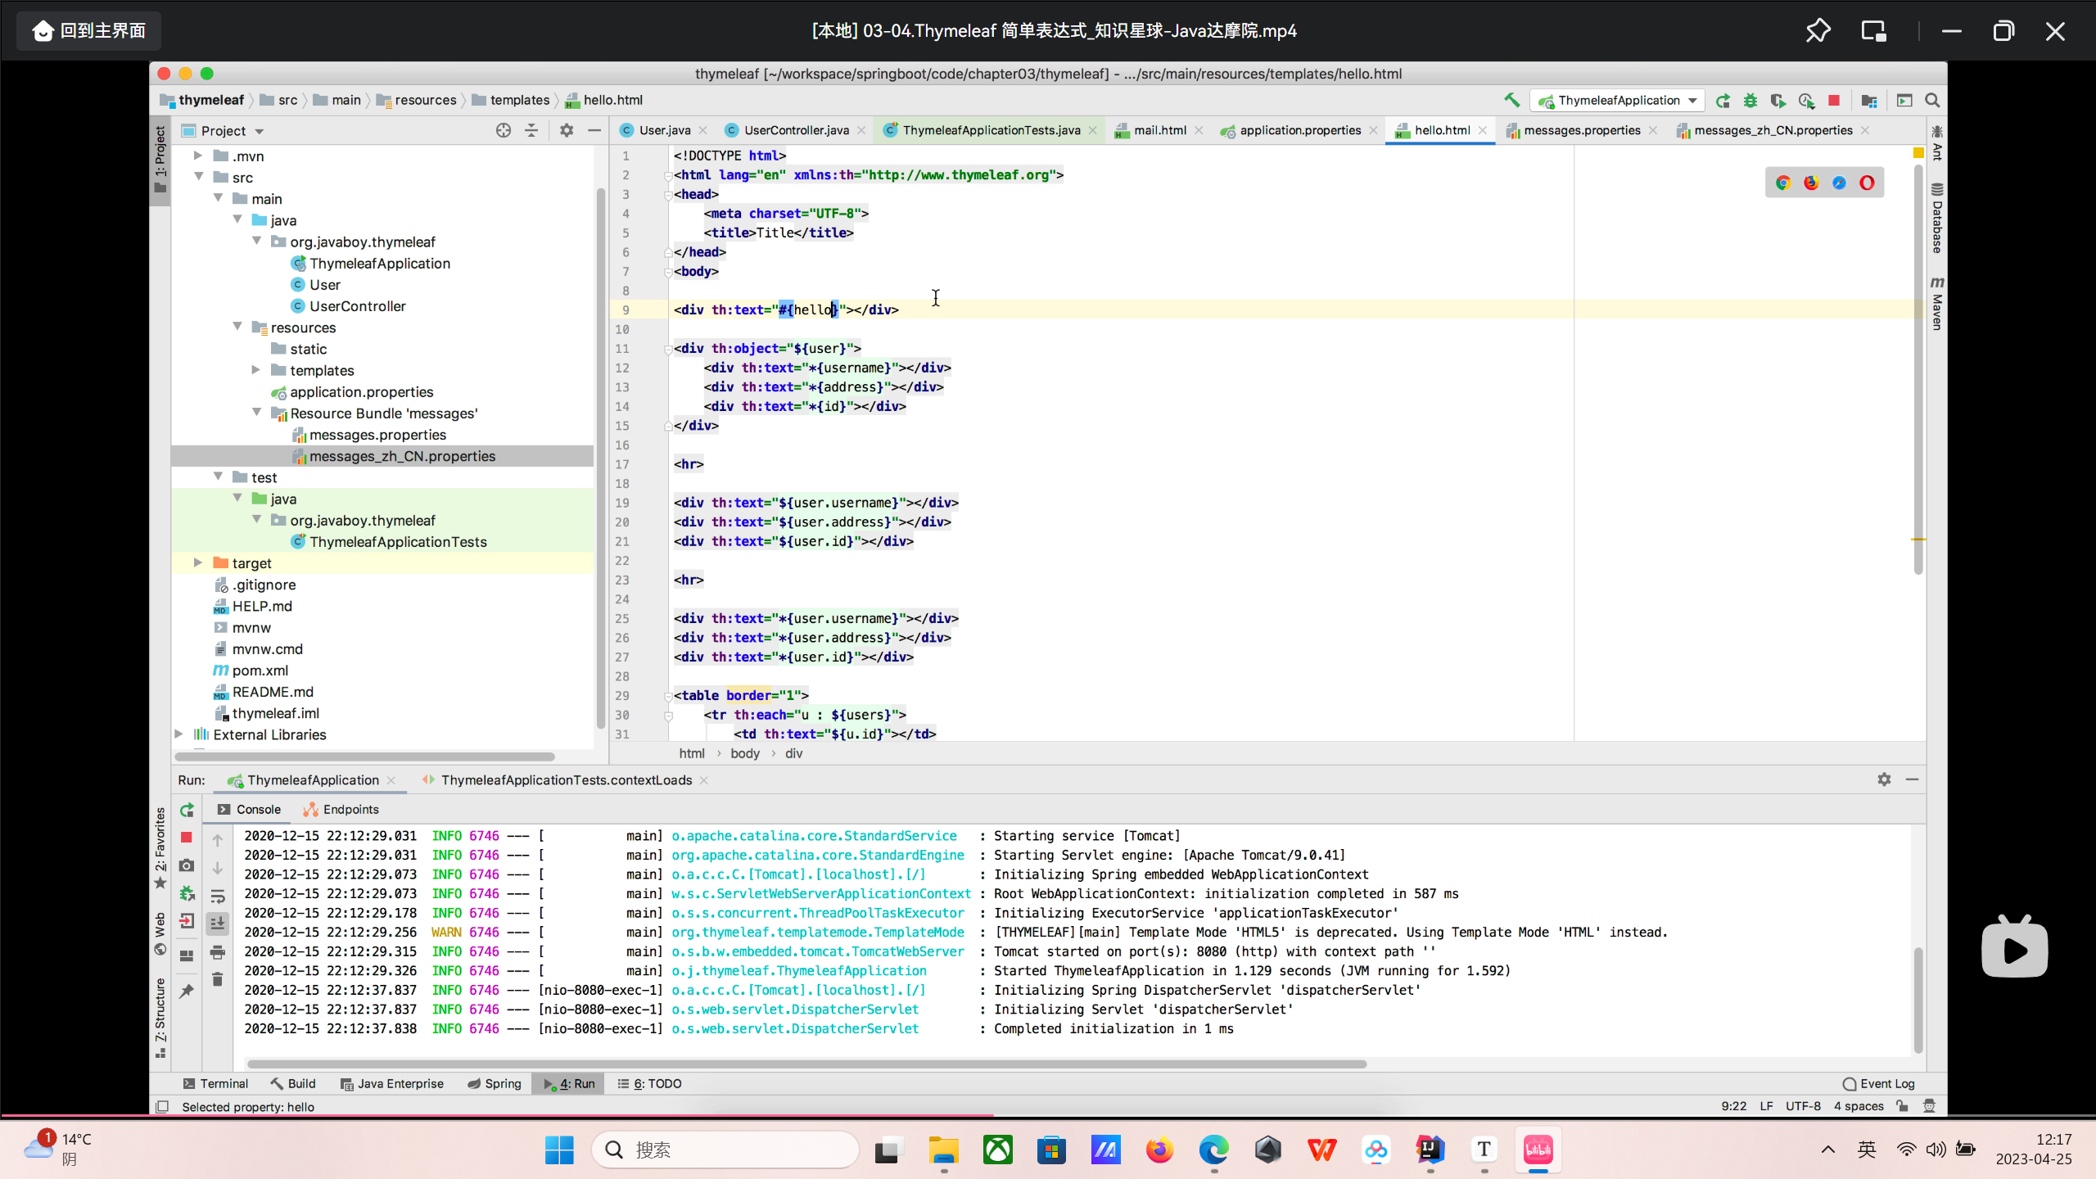Open bilibili app in taskbar
Viewport: 2096px width, 1179px height.
[1538, 1150]
